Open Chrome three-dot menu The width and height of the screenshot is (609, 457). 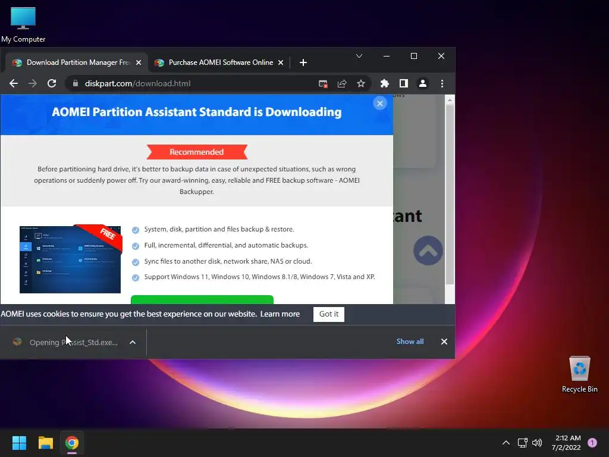[x=442, y=83]
